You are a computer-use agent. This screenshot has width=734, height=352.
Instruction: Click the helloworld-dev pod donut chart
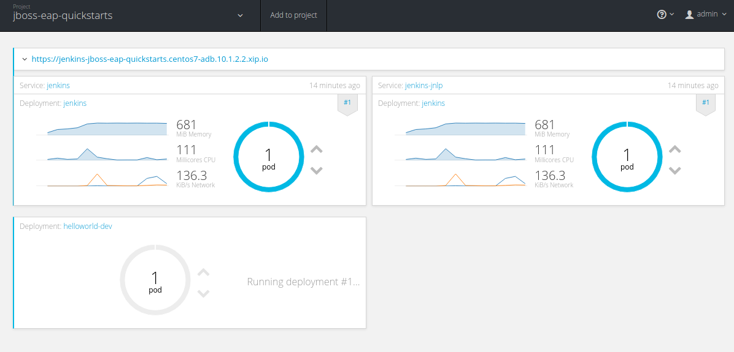(155, 279)
